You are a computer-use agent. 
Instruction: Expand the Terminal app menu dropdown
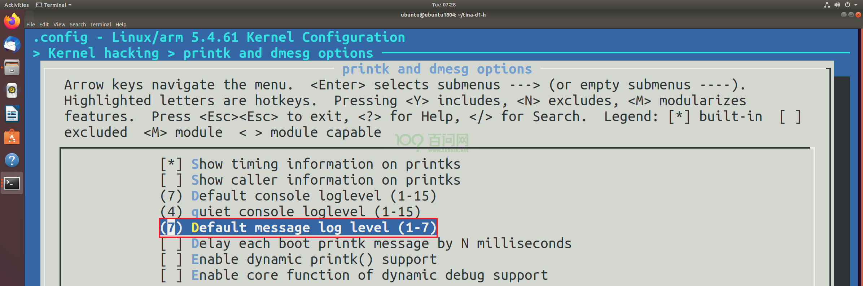[54, 5]
